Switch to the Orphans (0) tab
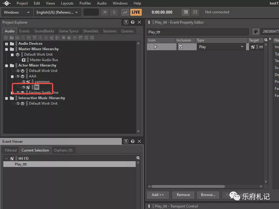Screen dimensions: 279x209 (63, 150)
